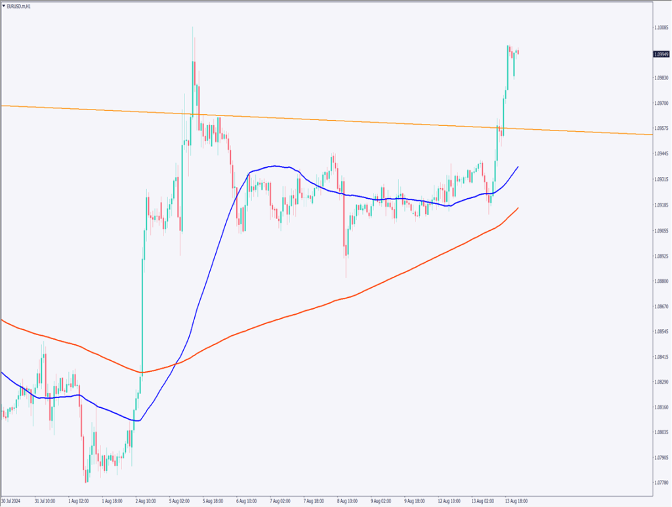The height and width of the screenshot is (507, 672).
Task: Click the 1.07780 price axis label
Action: [661, 483]
